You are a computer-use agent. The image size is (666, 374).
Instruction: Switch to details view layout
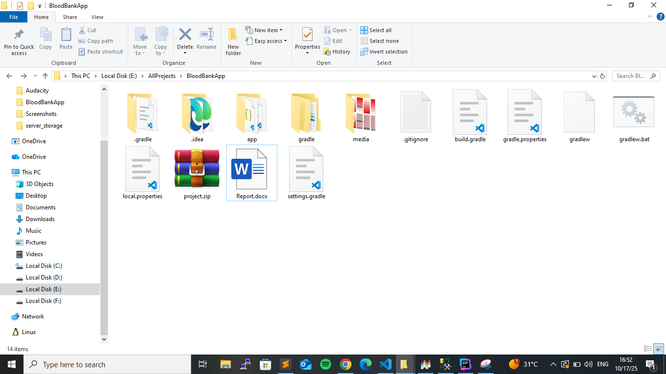pyautogui.click(x=648, y=349)
